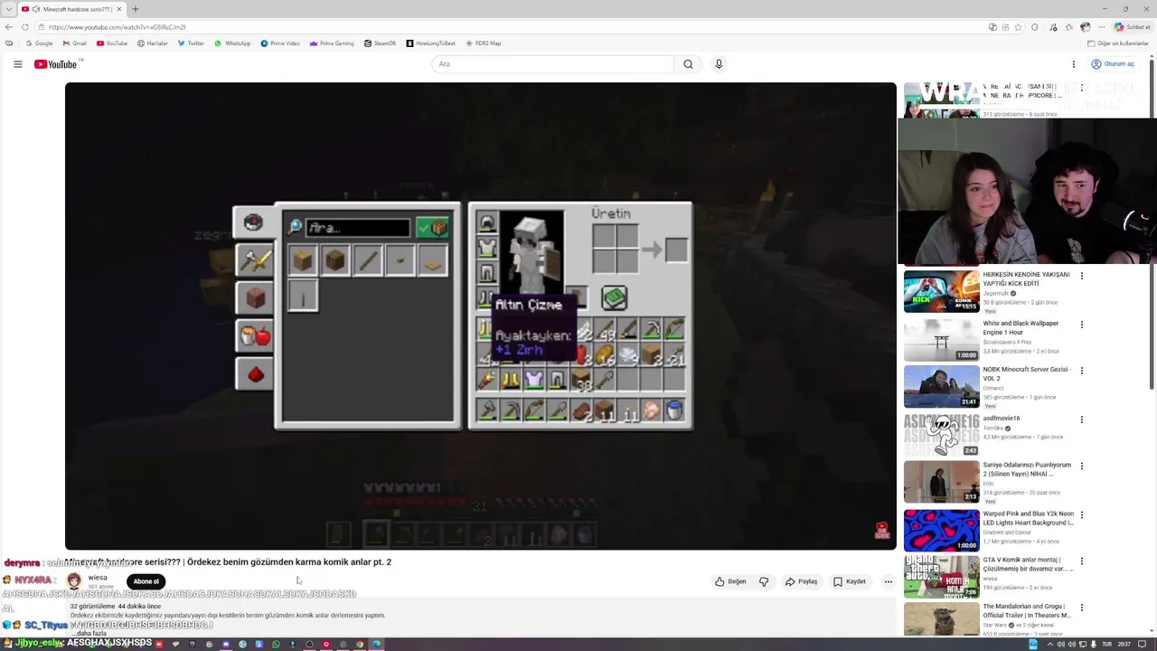Expand the description with ...daha fazla
1157x651 pixels.
tap(88, 634)
